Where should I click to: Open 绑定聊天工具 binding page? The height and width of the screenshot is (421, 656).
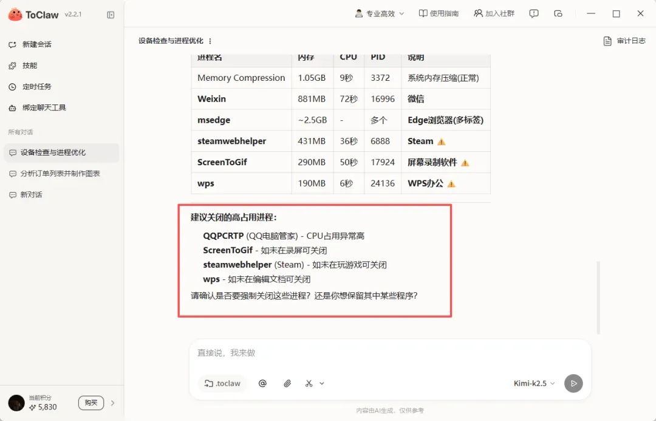tap(37, 108)
